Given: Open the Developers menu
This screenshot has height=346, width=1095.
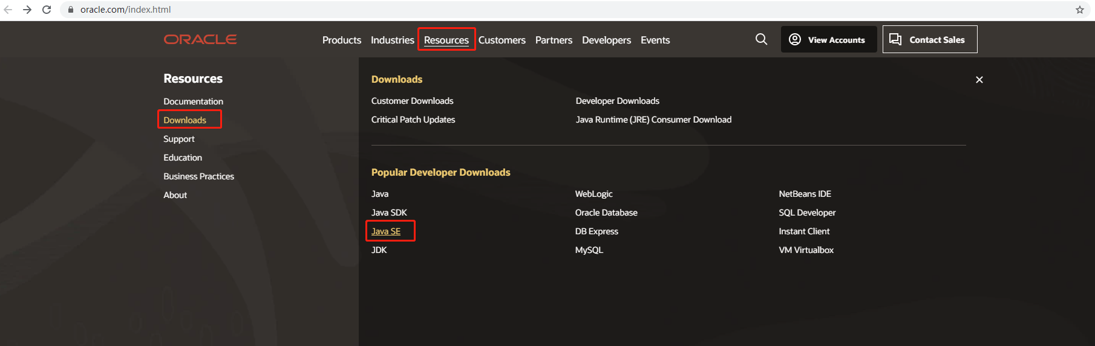Looking at the screenshot, I should click(606, 40).
